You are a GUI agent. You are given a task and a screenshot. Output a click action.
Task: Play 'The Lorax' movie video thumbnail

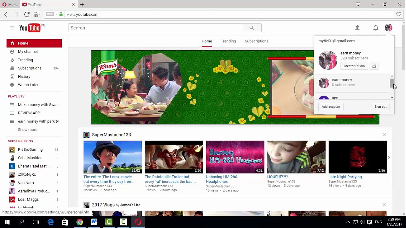click(x=113, y=157)
